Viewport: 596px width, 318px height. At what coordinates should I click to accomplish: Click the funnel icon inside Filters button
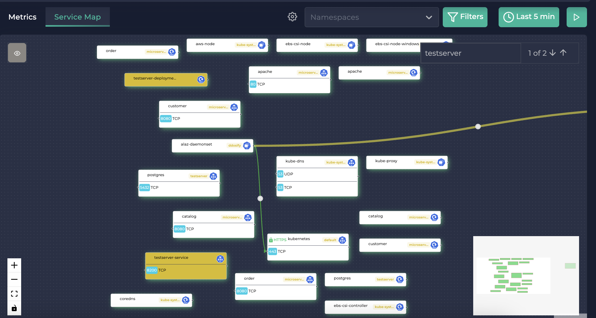coord(453,17)
